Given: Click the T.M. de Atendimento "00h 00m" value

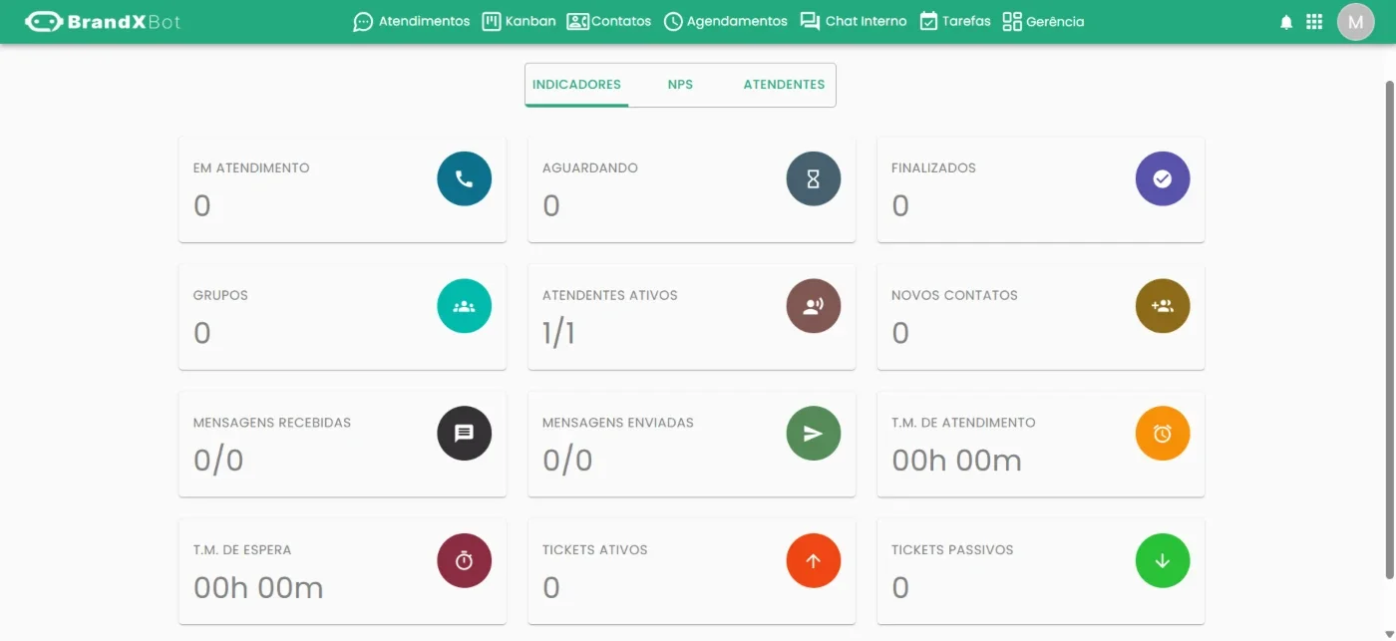Looking at the screenshot, I should pos(956,461).
